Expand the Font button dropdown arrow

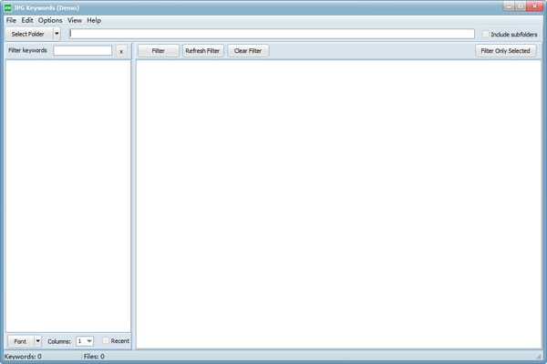click(37, 341)
